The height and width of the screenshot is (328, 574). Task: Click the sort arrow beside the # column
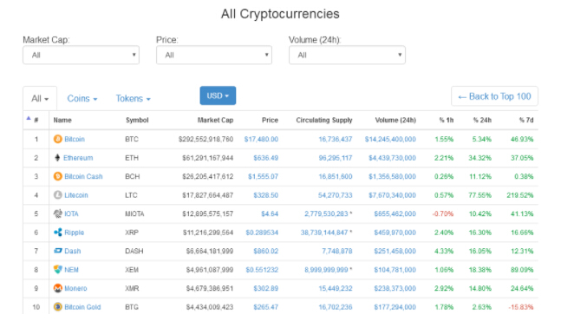click(29, 118)
